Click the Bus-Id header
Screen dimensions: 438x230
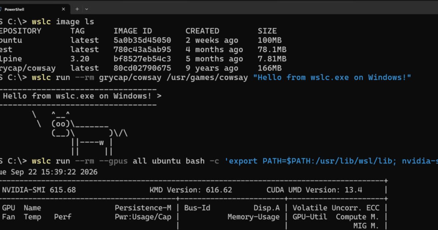[197, 208]
